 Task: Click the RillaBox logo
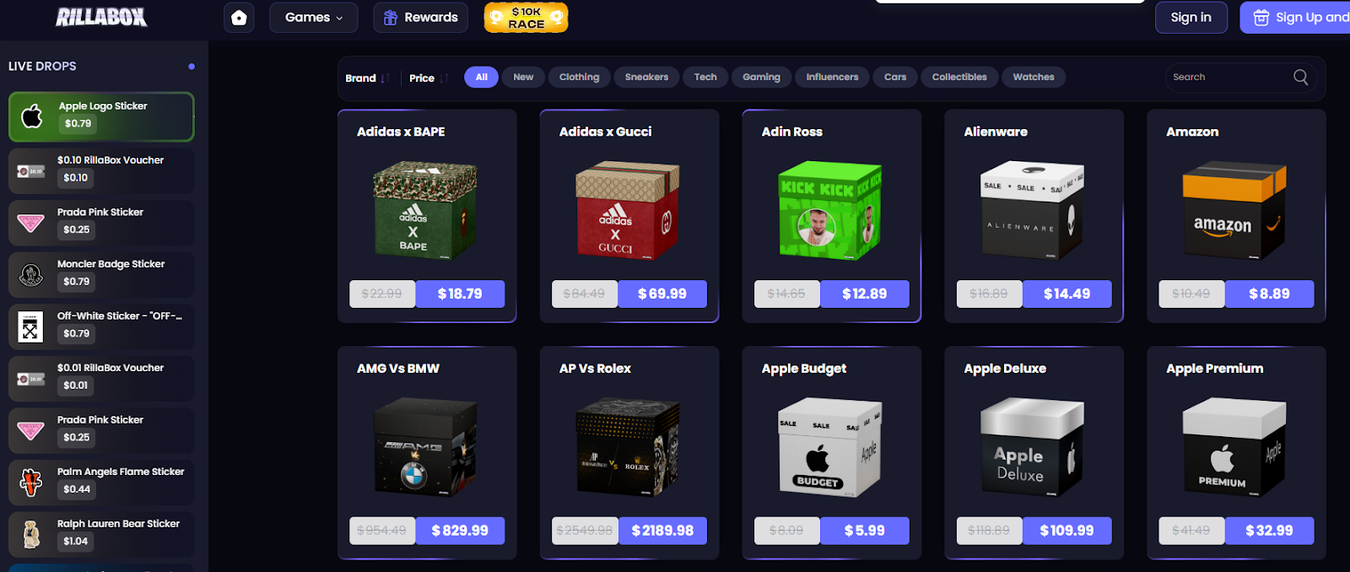point(101,17)
